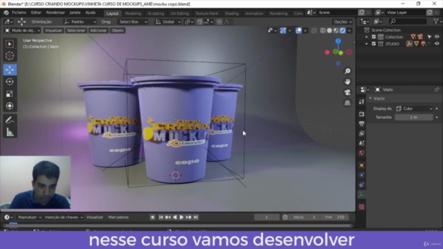Open the Global transform orientation dropdown
Viewport: 443px width, 249px height.
168,22
